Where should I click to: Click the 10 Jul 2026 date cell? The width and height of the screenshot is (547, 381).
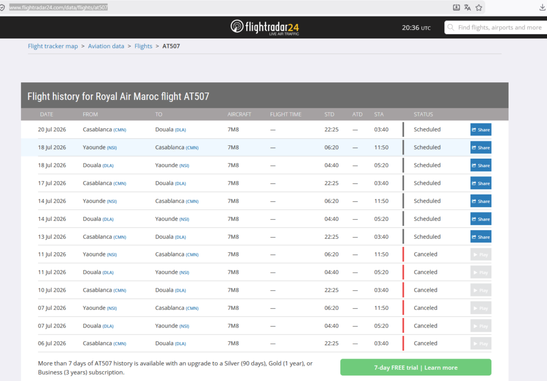pyautogui.click(x=52, y=290)
